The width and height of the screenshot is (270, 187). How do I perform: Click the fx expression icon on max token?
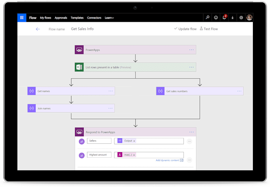click(120, 155)
